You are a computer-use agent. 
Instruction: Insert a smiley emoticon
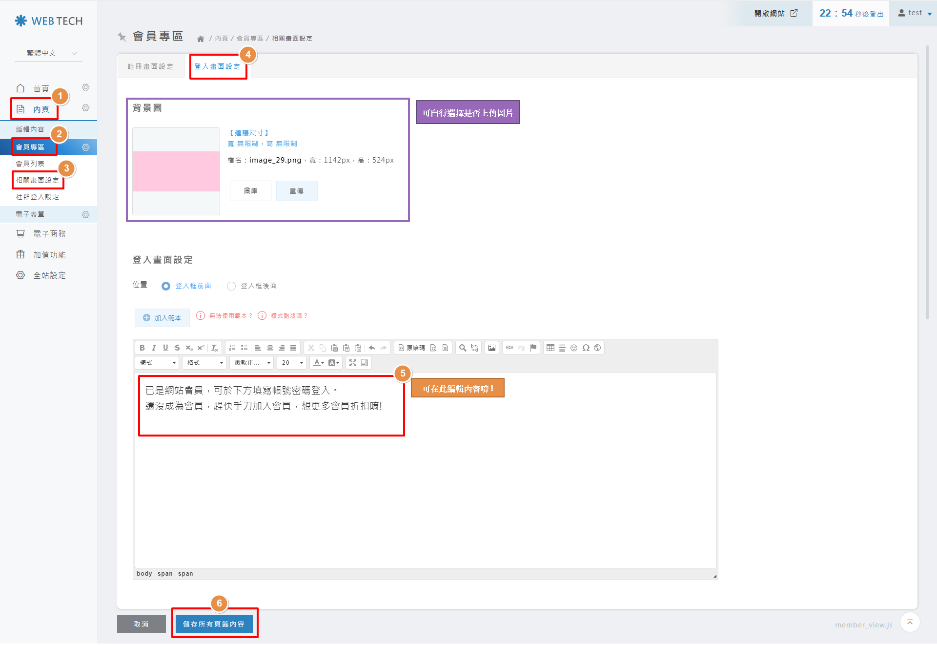[x=574, y=348]
